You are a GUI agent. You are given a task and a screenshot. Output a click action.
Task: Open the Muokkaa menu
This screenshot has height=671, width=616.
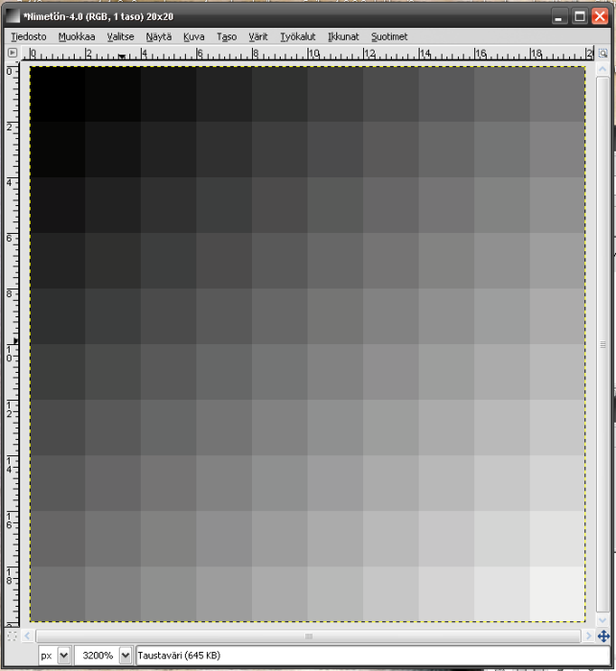[x=77, y=36]
